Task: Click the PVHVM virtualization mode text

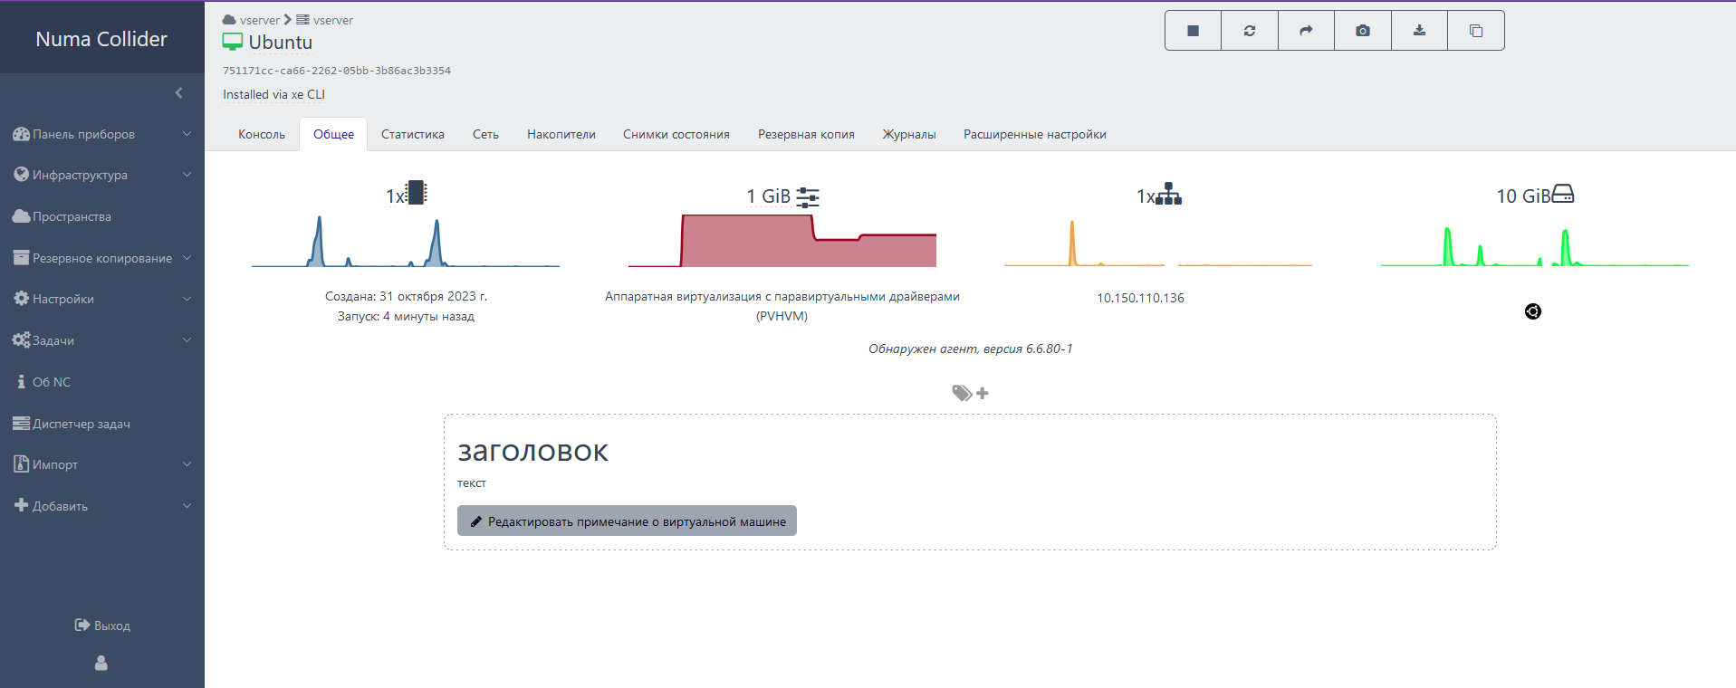Action: tap(782, 306)
